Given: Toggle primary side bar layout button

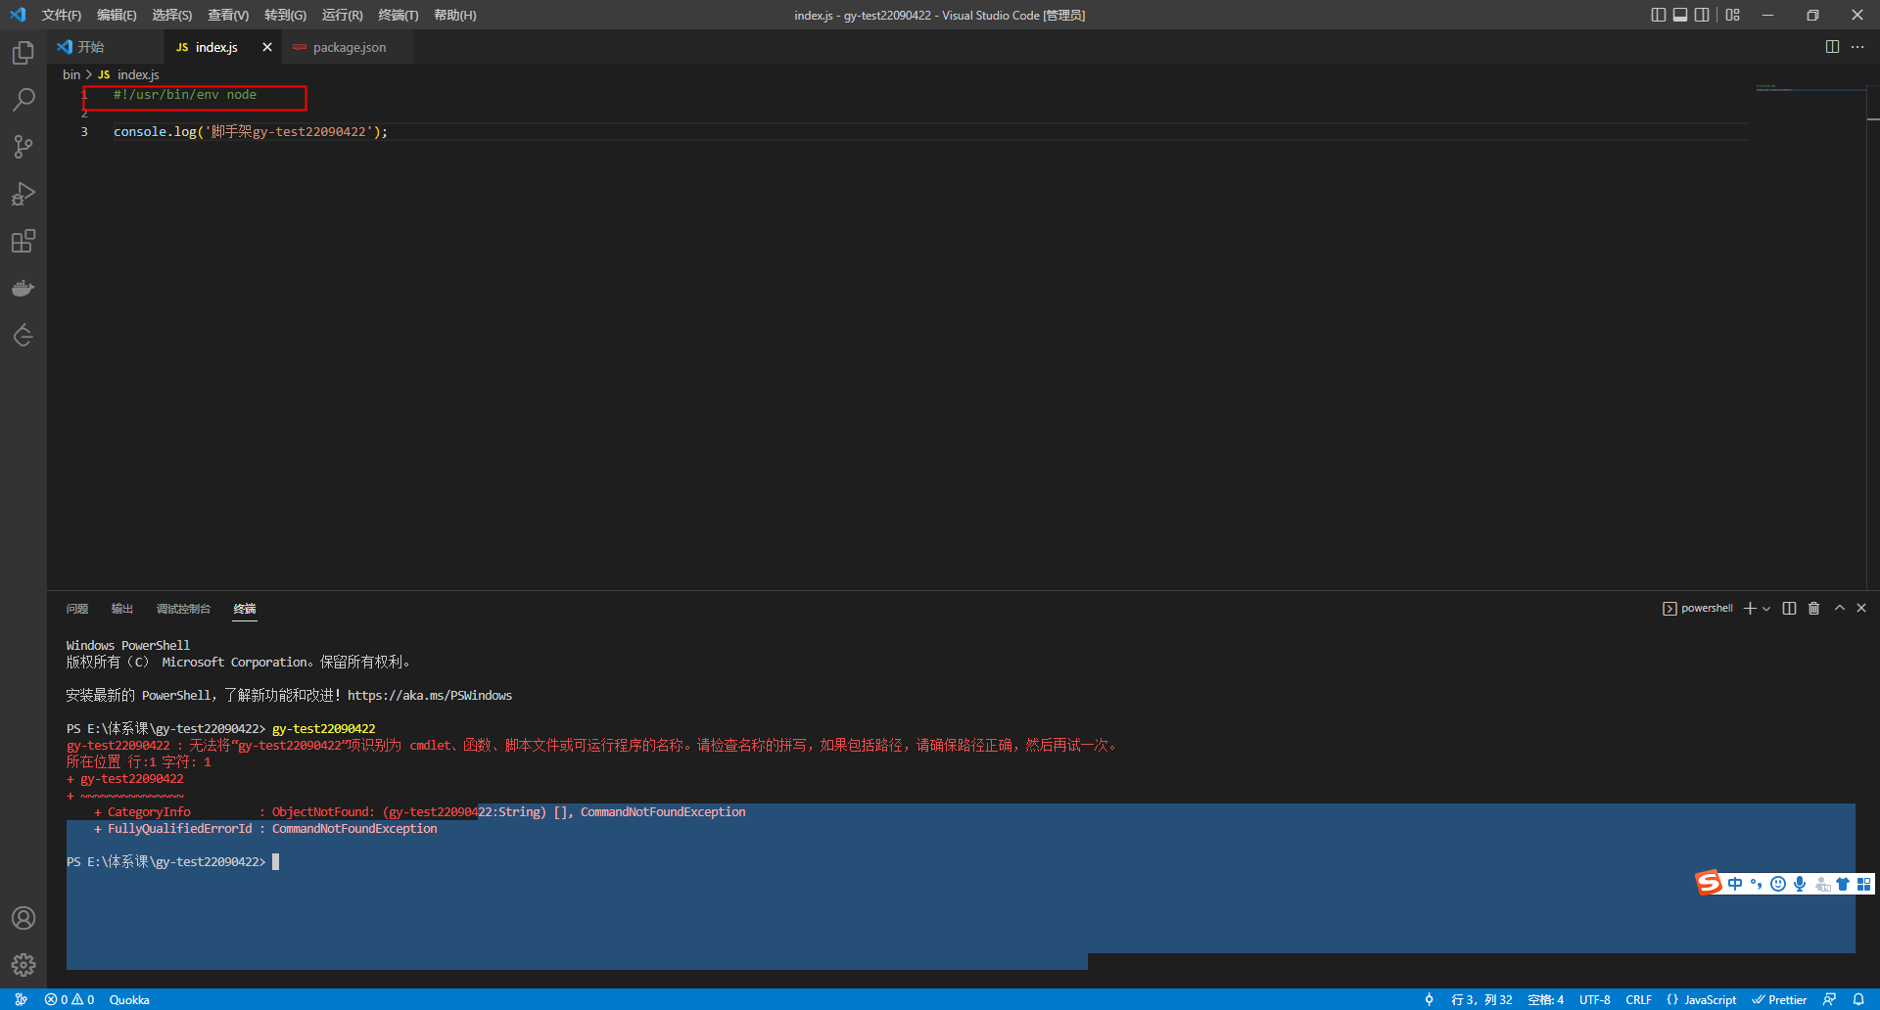Looking at the screenshot, I should point(1658,15).
